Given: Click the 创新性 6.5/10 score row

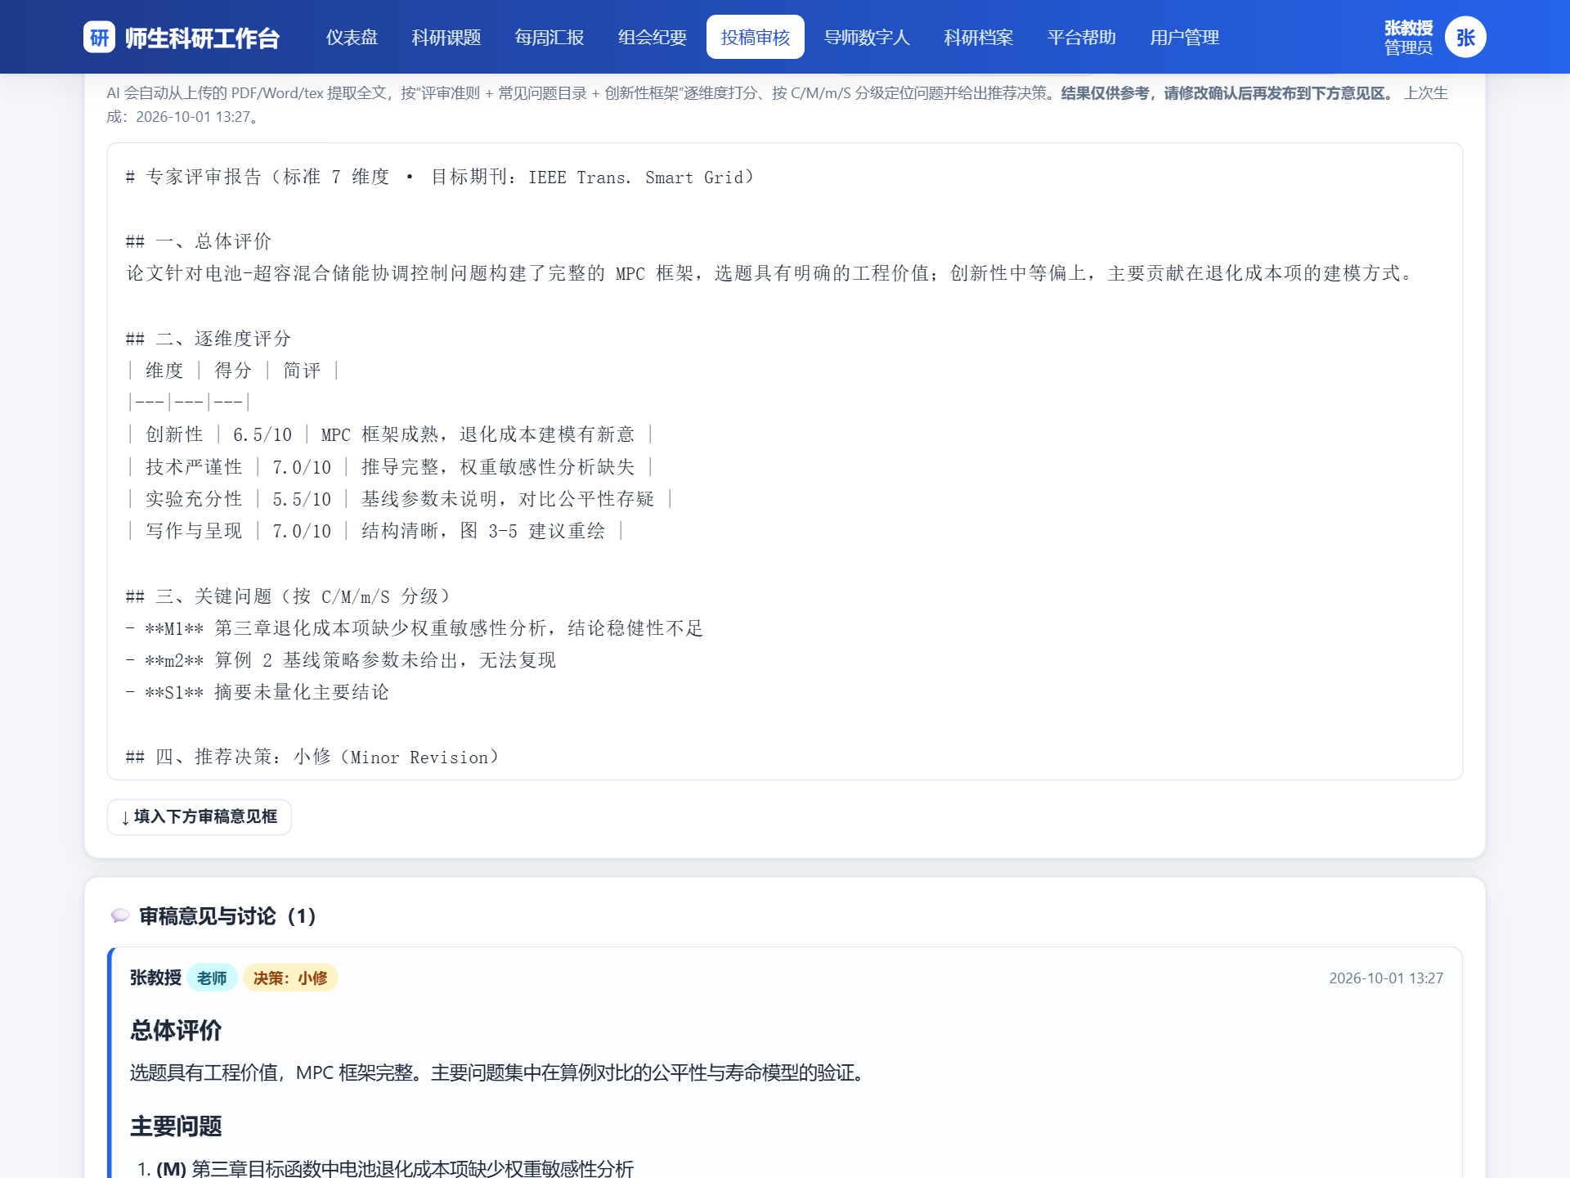Looking at the screenshot, I should (389, 434).
